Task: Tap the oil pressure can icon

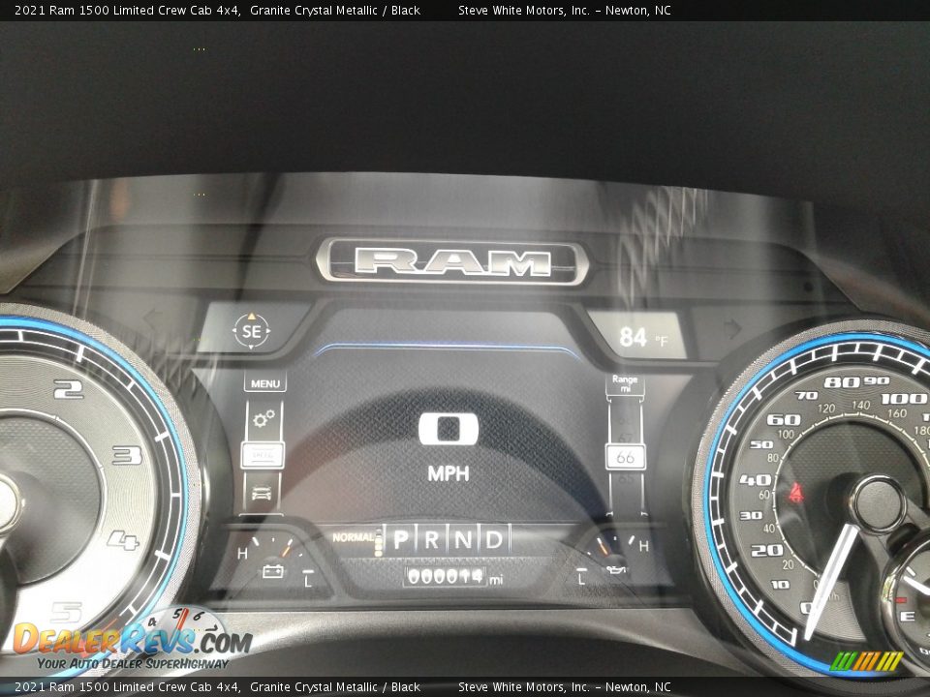Action: (x=615, y=569)
